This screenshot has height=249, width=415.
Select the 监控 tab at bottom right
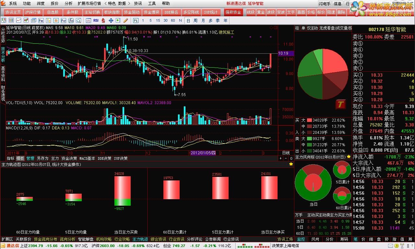[301, 239]
